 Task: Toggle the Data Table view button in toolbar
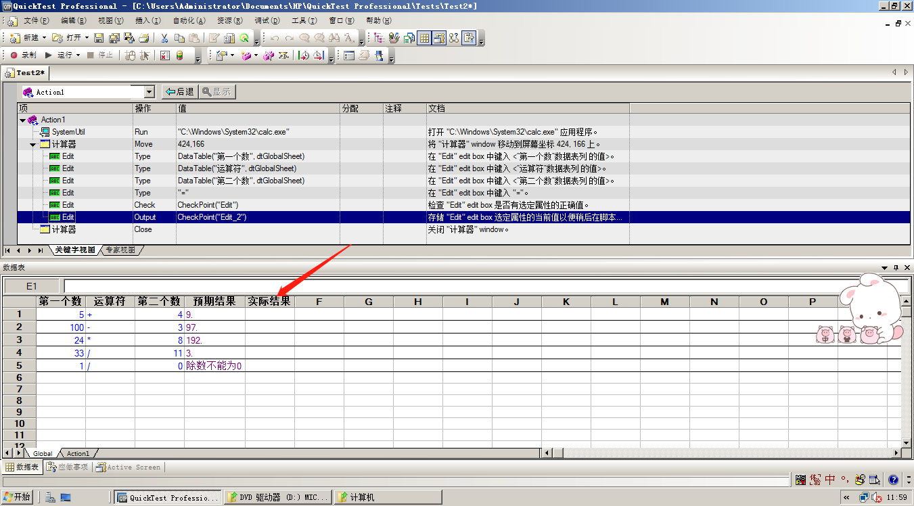(x=424, y=38)
